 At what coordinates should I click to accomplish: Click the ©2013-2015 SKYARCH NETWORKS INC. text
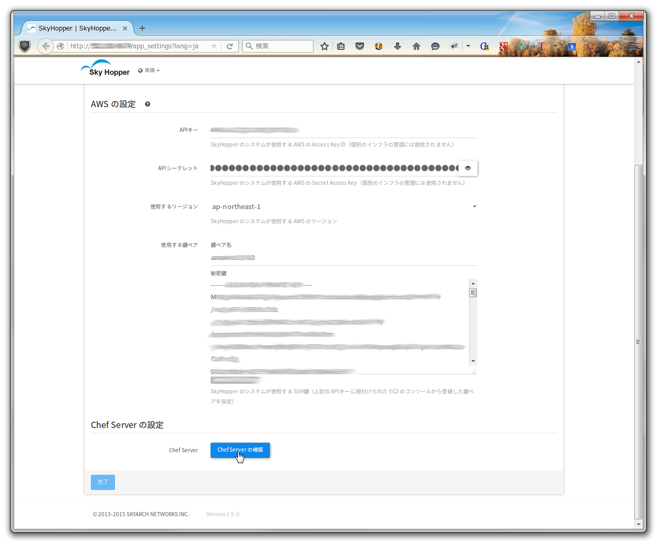point(141,514)
